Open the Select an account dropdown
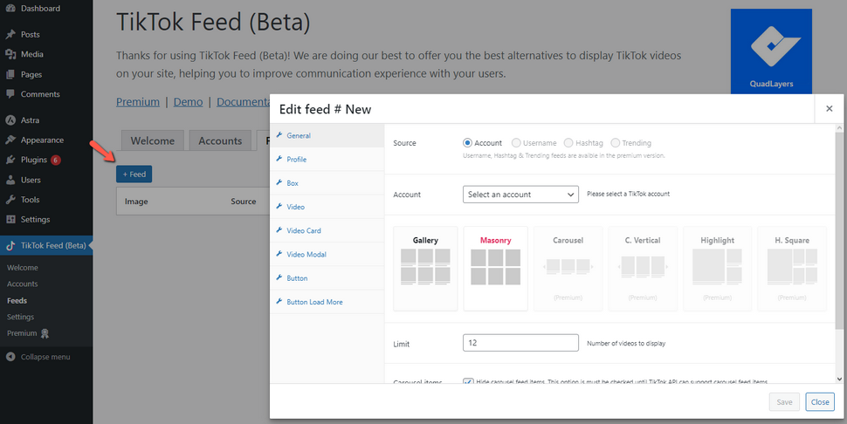 (x=520, y=194)
